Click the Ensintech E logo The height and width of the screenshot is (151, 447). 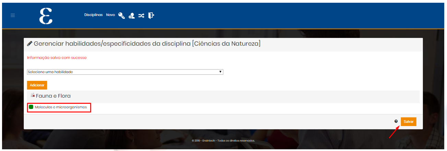point(46,16)
